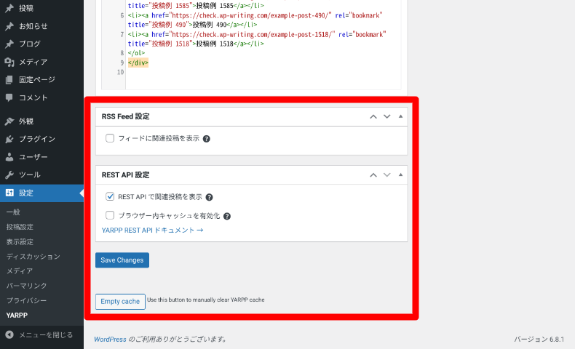The image size is (575, 349).
Task: Open the 設定 menu
Action: [41, 193]
